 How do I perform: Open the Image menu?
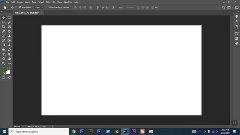(20, 2)
